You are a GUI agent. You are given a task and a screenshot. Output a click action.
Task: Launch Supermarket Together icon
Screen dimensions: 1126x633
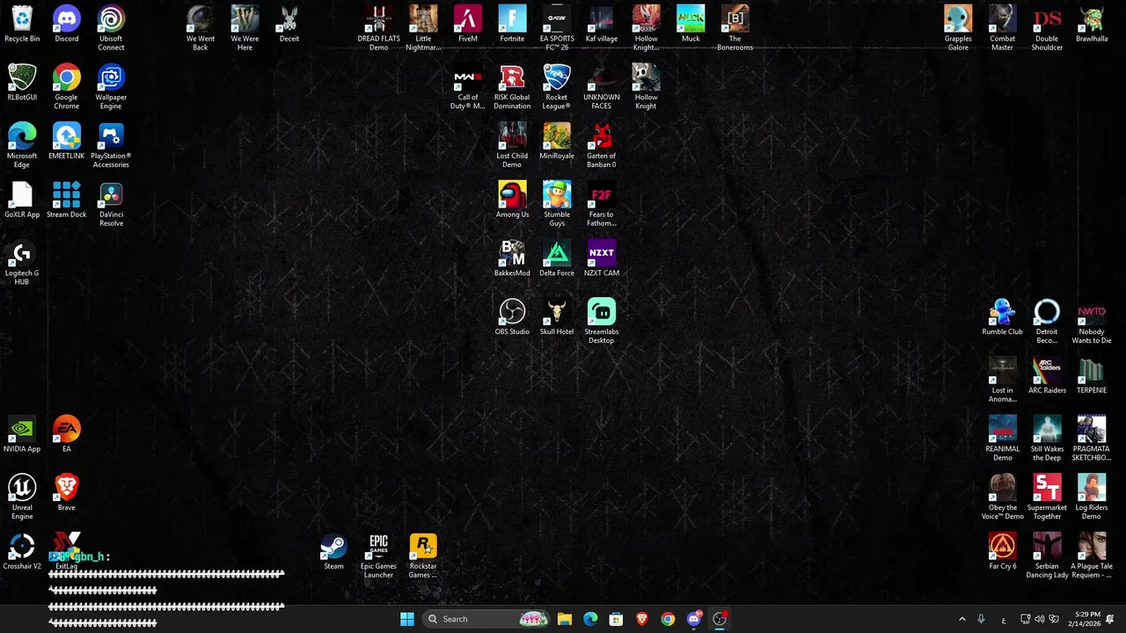point(1047,497)
